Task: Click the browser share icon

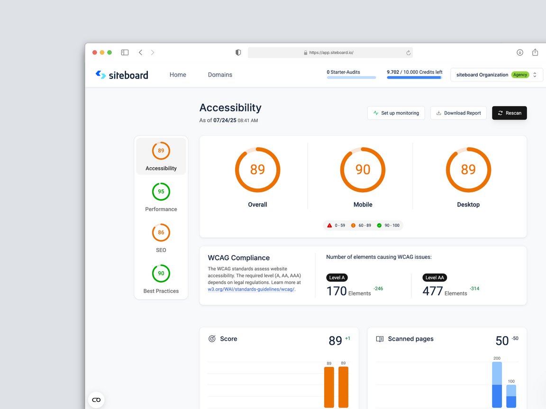Action: [x=535, y=53]
